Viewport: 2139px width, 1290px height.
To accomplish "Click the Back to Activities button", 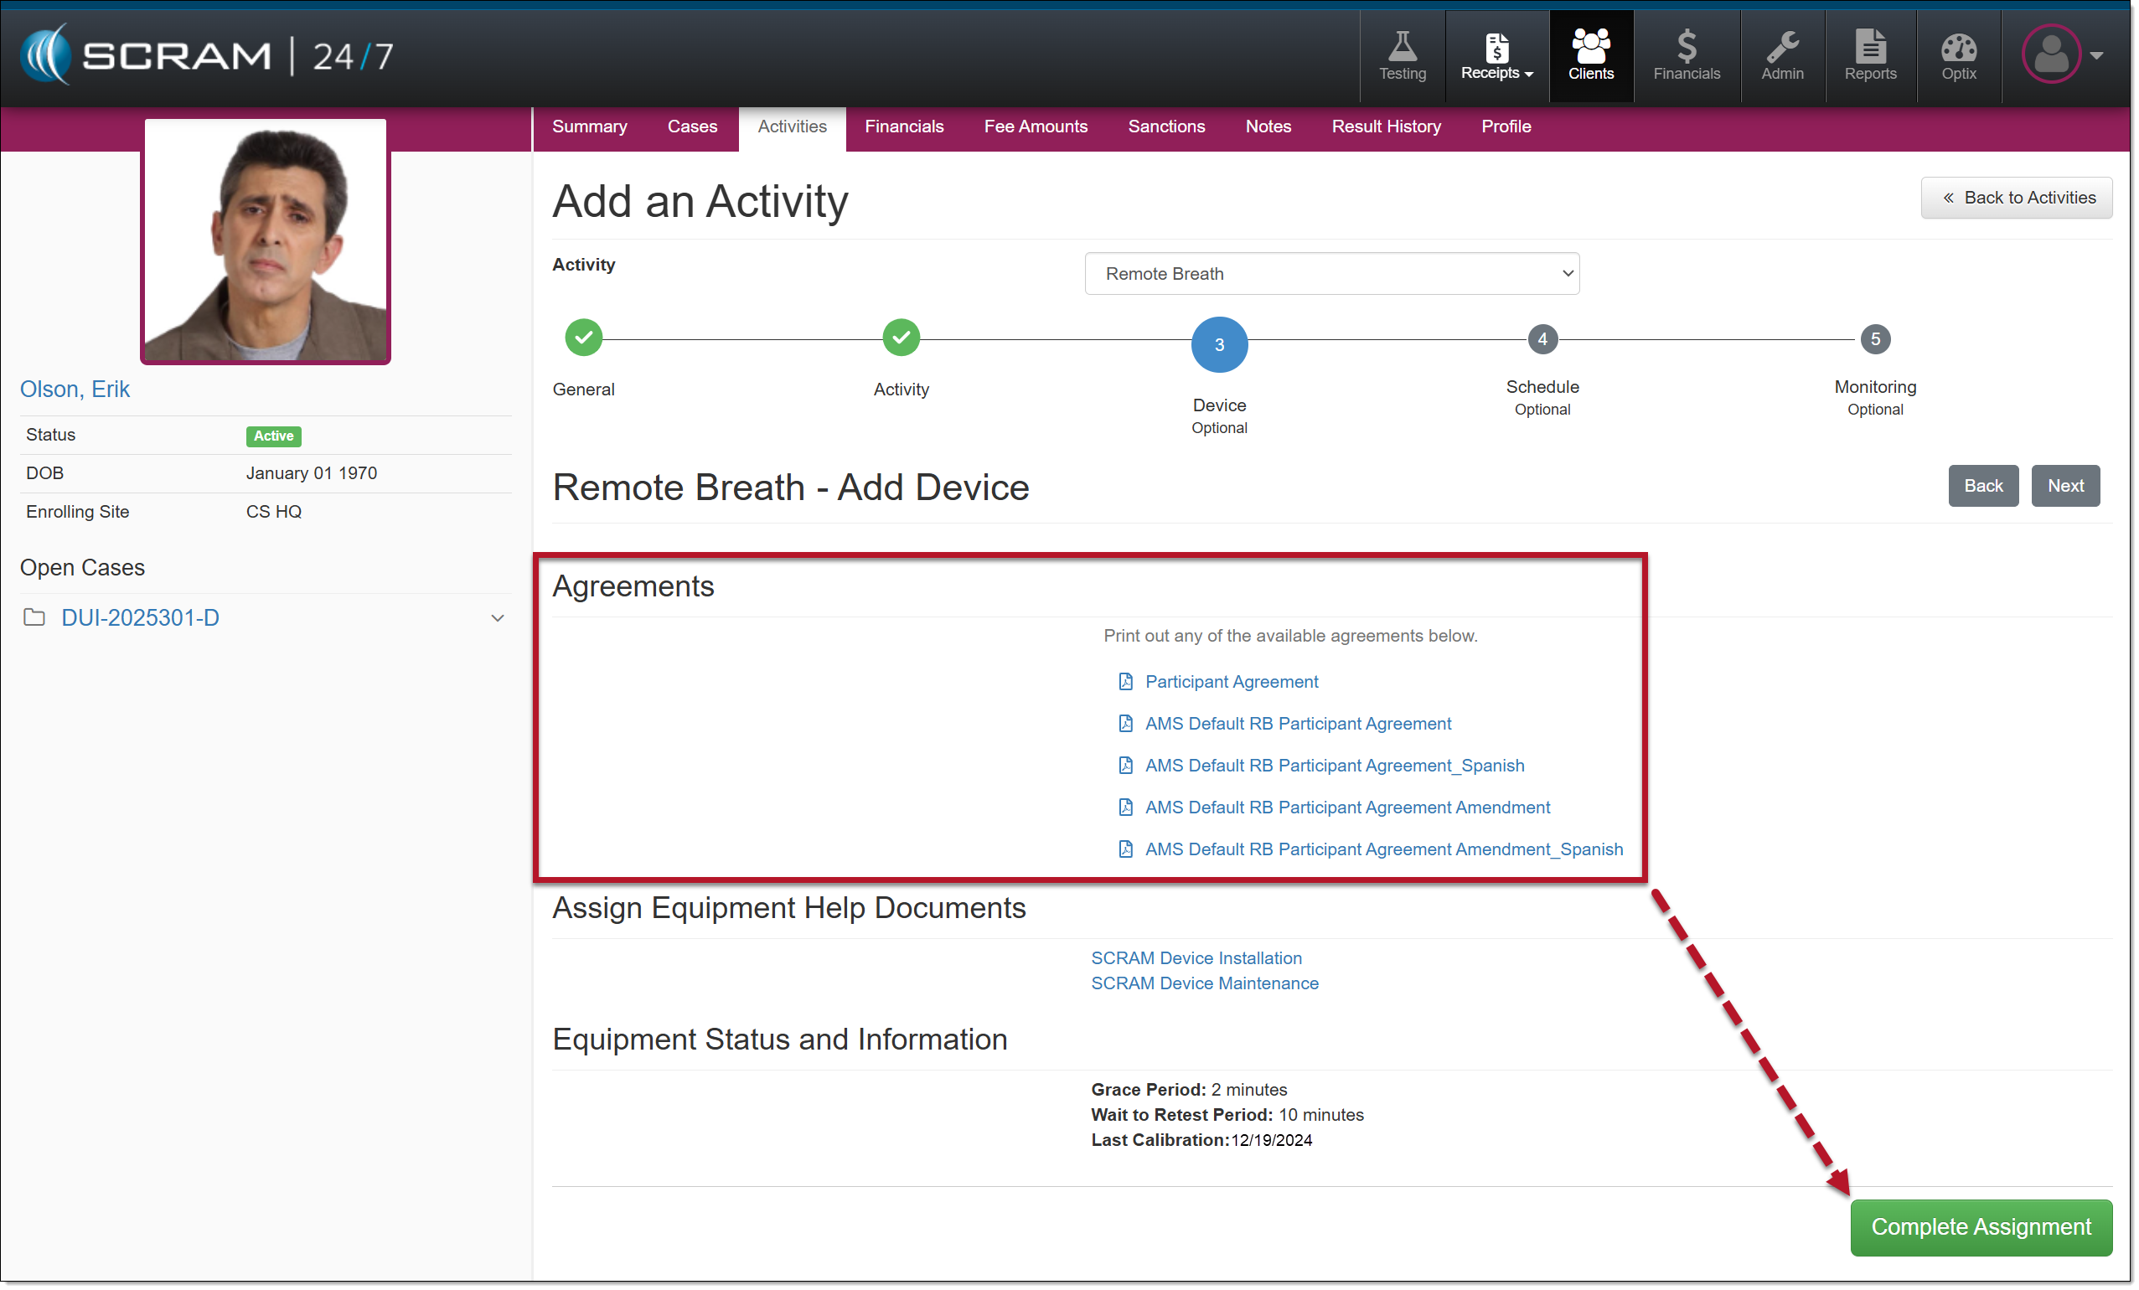I will [x=2016, y=198].
